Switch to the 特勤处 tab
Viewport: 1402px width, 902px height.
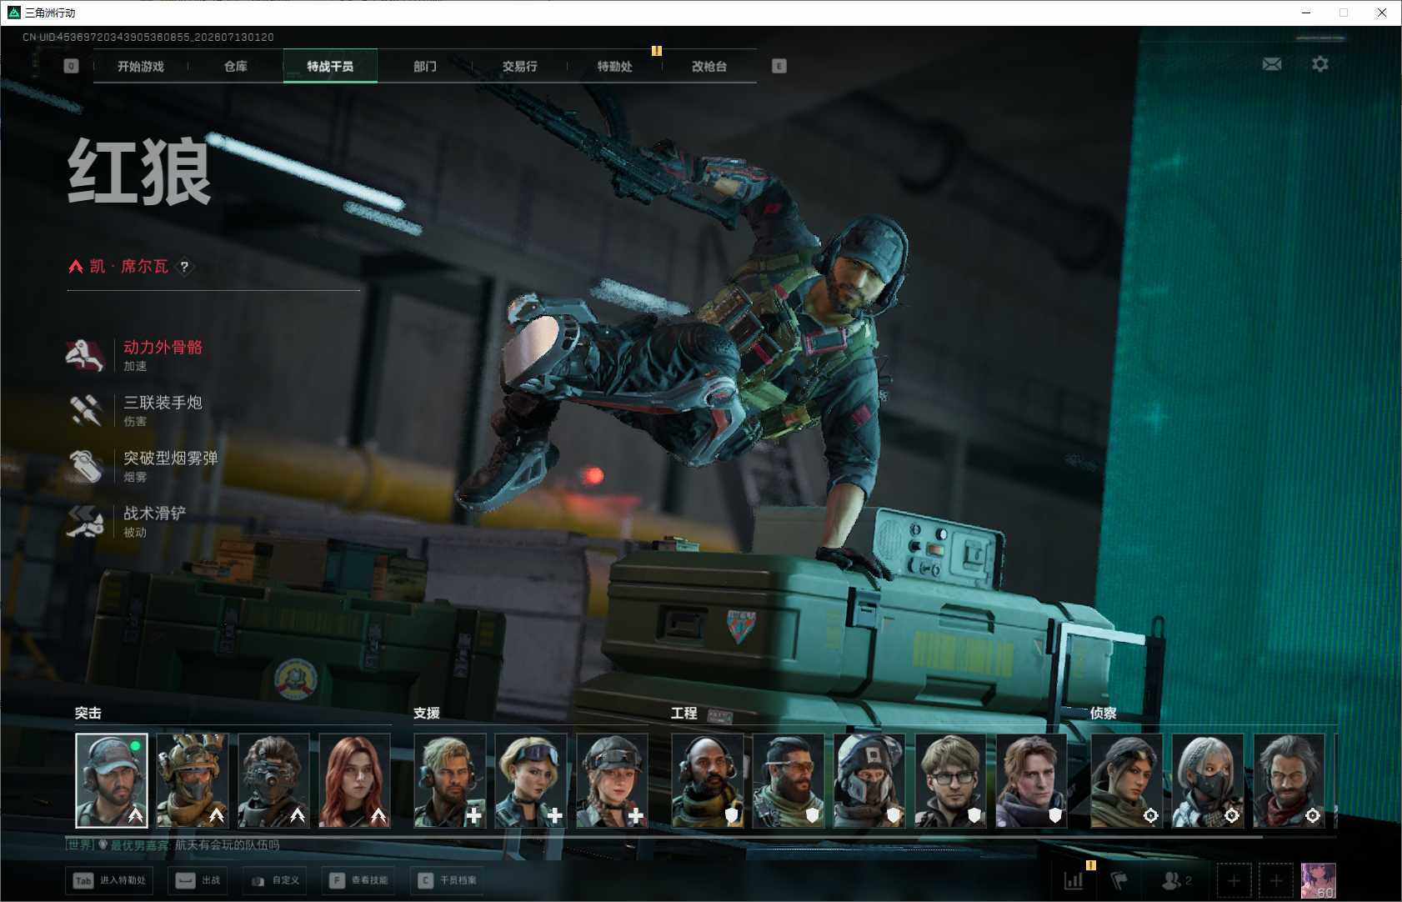(615, 66)
